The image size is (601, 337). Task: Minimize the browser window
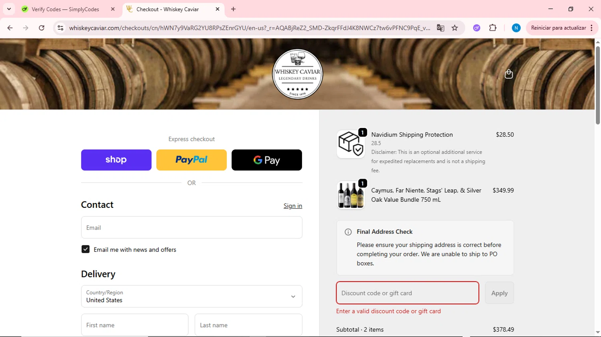click(551, 9)
